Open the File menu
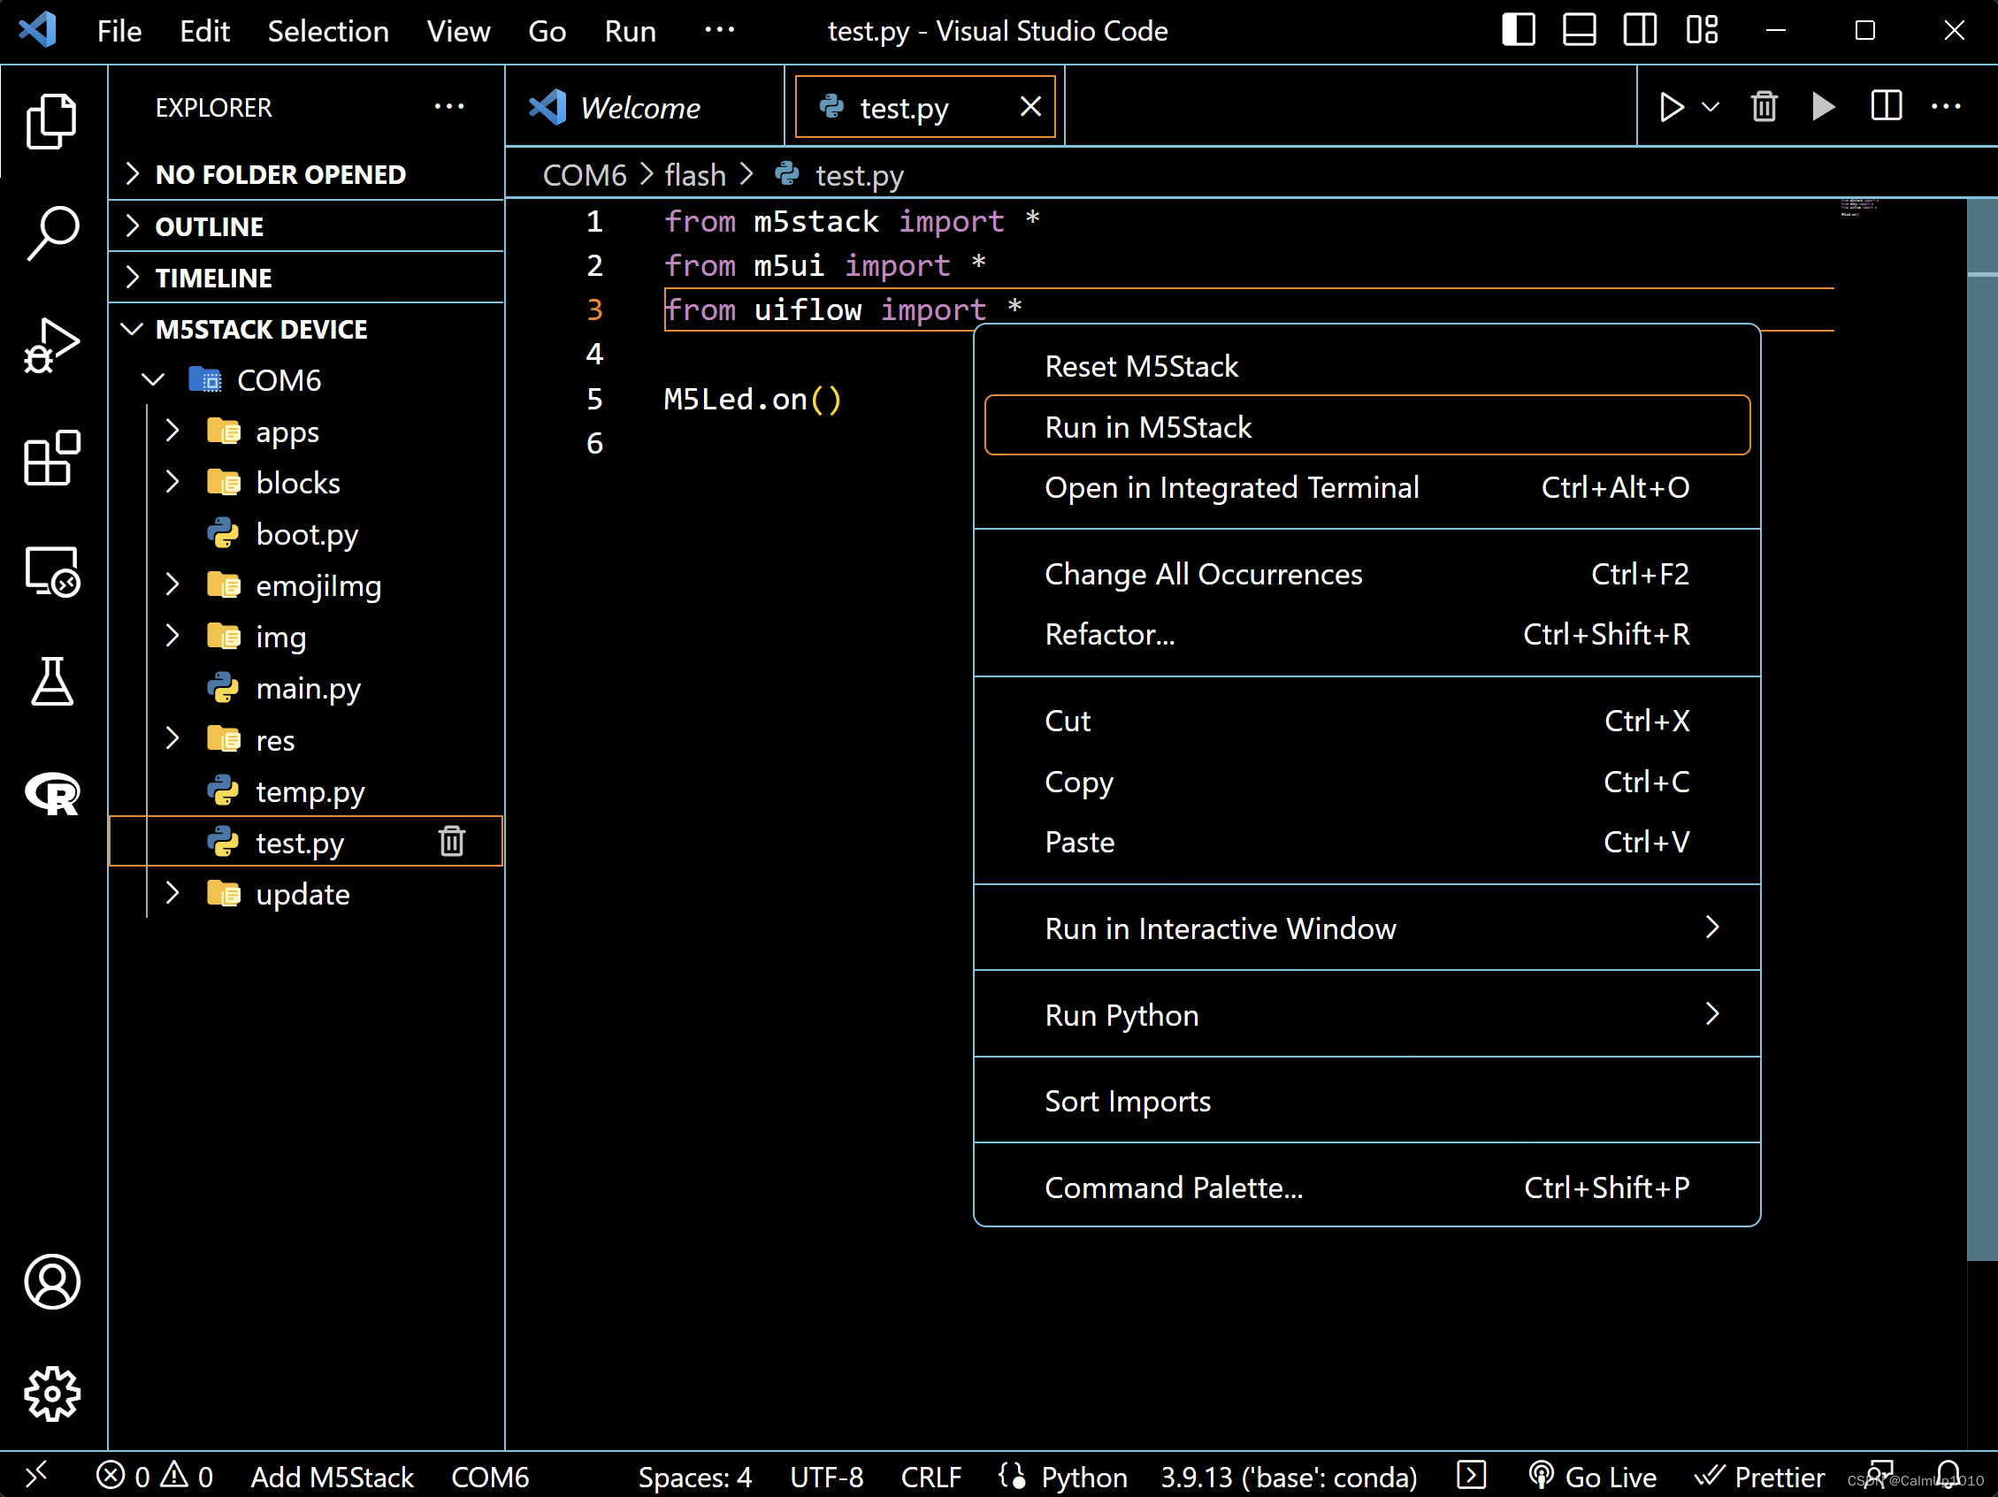 [x=119, y=31]
